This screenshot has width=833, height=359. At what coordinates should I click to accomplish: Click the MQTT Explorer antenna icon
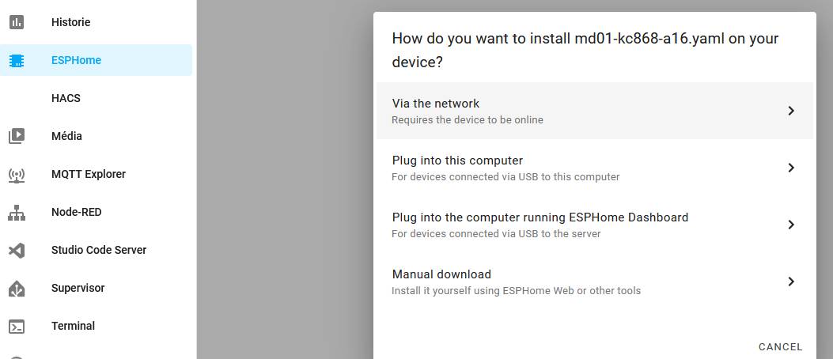tap(17, 174)
